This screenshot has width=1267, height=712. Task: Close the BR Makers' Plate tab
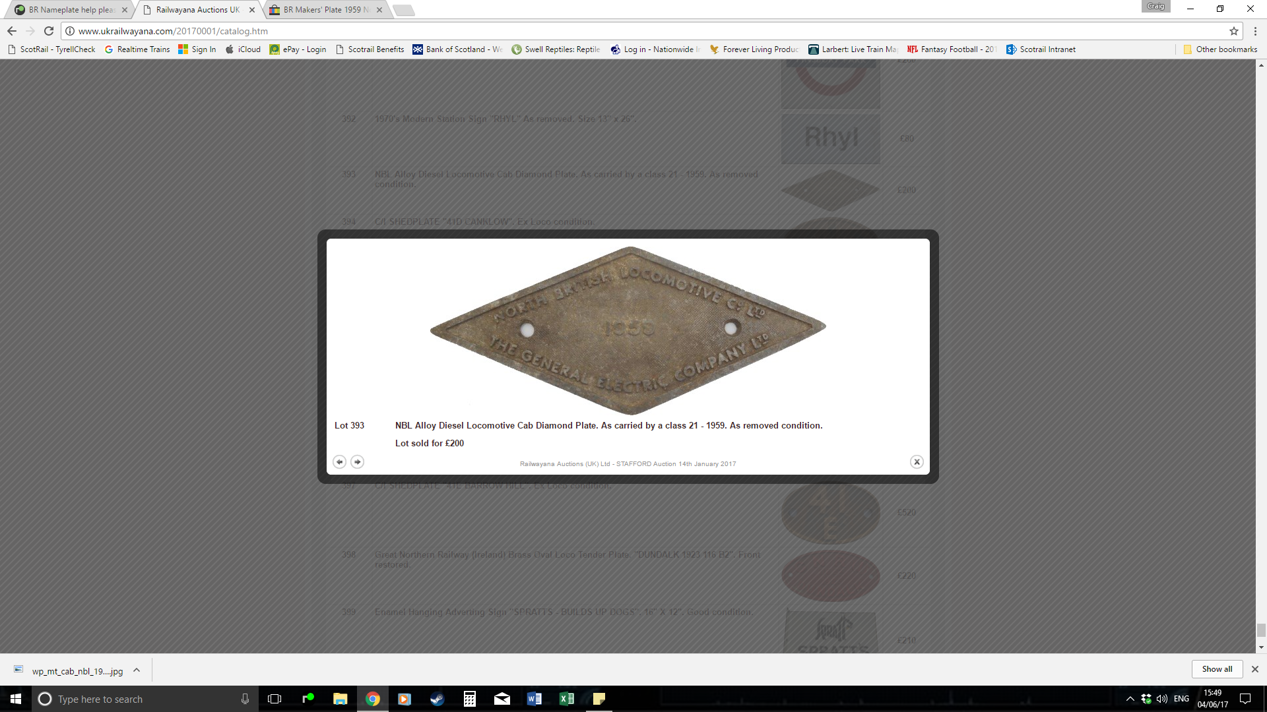(x=379, y=10)
